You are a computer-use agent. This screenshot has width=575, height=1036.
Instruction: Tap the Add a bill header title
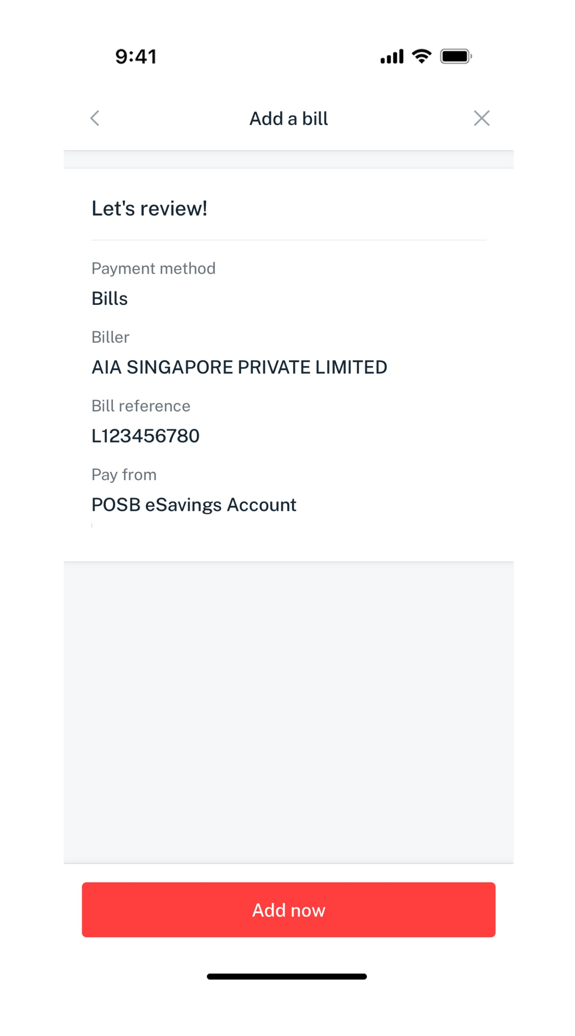(x=288, y=119)
